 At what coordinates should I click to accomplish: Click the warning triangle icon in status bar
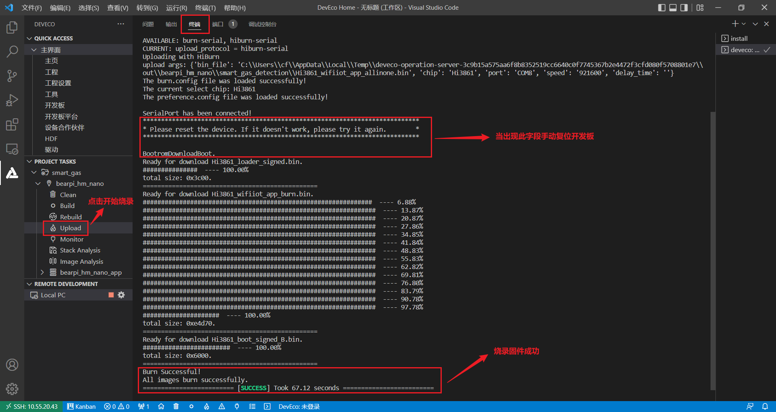pos(221,406)
